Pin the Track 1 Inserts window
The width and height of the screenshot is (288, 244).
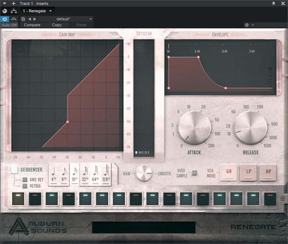point(274,4)
